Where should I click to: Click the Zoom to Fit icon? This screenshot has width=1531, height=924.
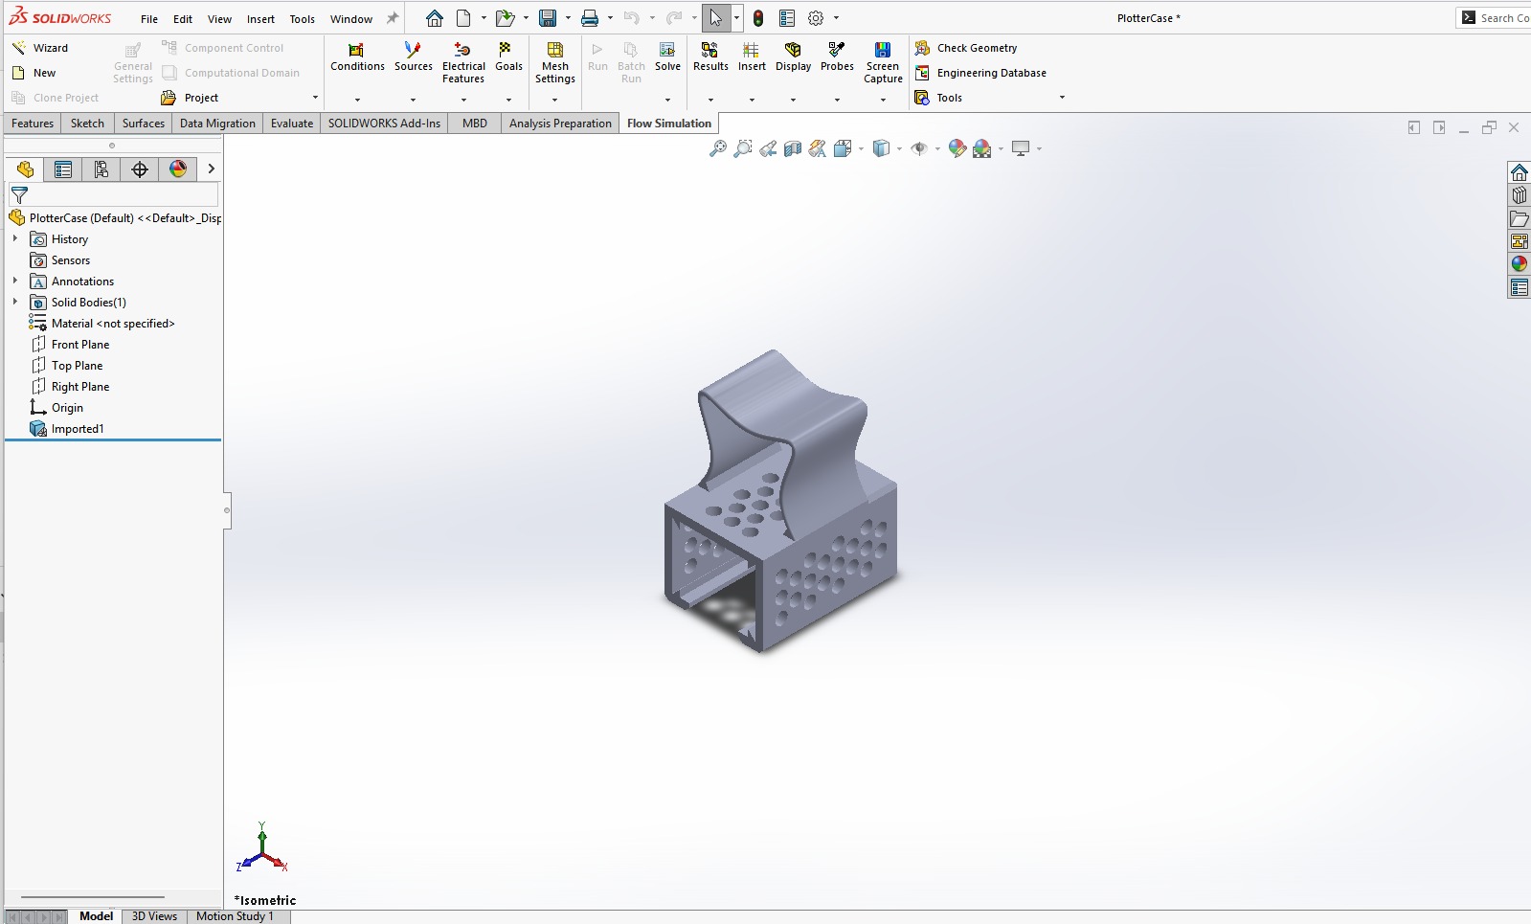(x=717, y=148)
